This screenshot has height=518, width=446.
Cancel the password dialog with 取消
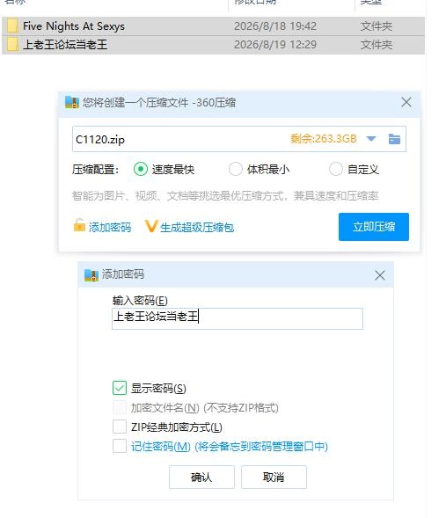(x=274, y=477)
